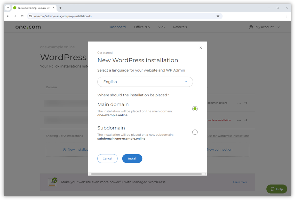Screen dimensions: 295x200
Task: Switch to the Office 365 section
Action: tap(142, 27)
